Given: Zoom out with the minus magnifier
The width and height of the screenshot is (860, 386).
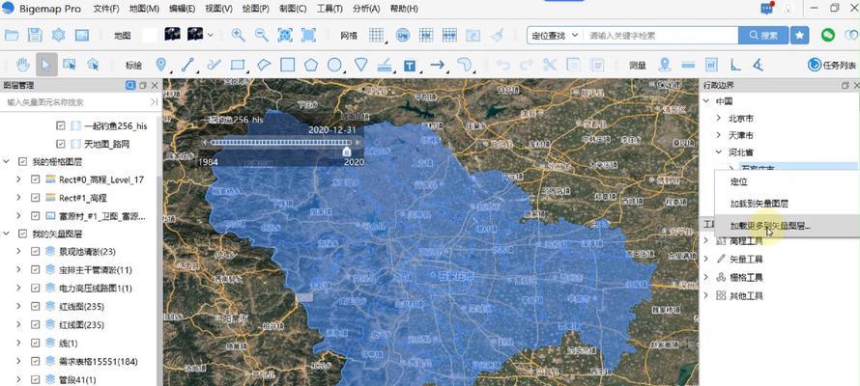Looking at the screenshot, I should 262,36.
